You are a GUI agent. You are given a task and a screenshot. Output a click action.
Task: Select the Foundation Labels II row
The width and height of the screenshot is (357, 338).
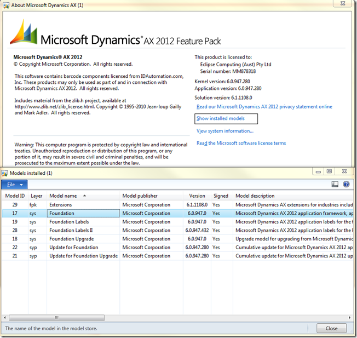tap(71, 231)
